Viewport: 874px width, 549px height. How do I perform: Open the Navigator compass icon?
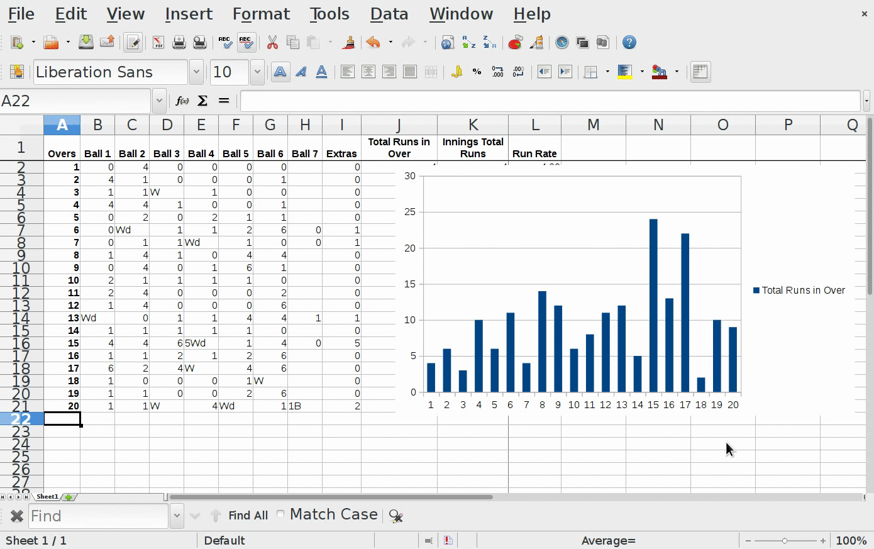pyautogui.click(x=561, y=43)
